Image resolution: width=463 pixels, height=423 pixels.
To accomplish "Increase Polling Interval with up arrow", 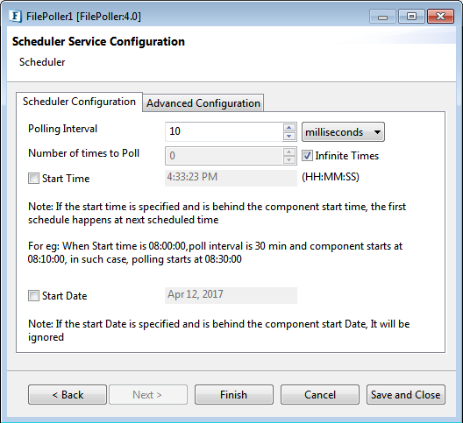I will [x=289, y=128].
